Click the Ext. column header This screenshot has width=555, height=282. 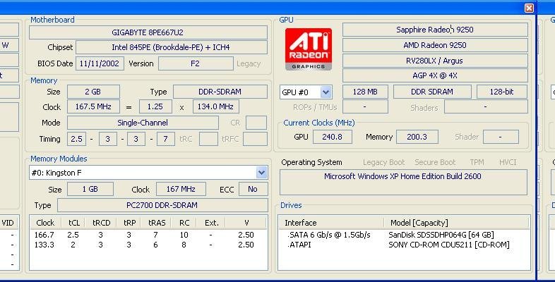click(212, 223)
